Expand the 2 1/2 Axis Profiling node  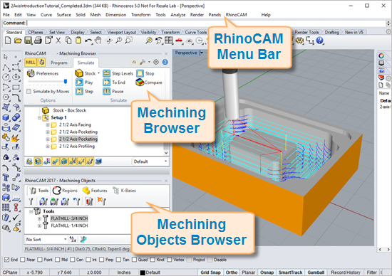click(x=48, y=147)
